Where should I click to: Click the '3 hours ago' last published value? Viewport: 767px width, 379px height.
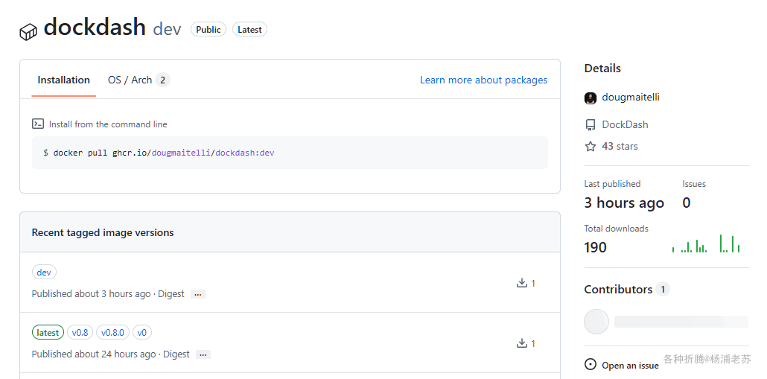click(x=624, y=203)
